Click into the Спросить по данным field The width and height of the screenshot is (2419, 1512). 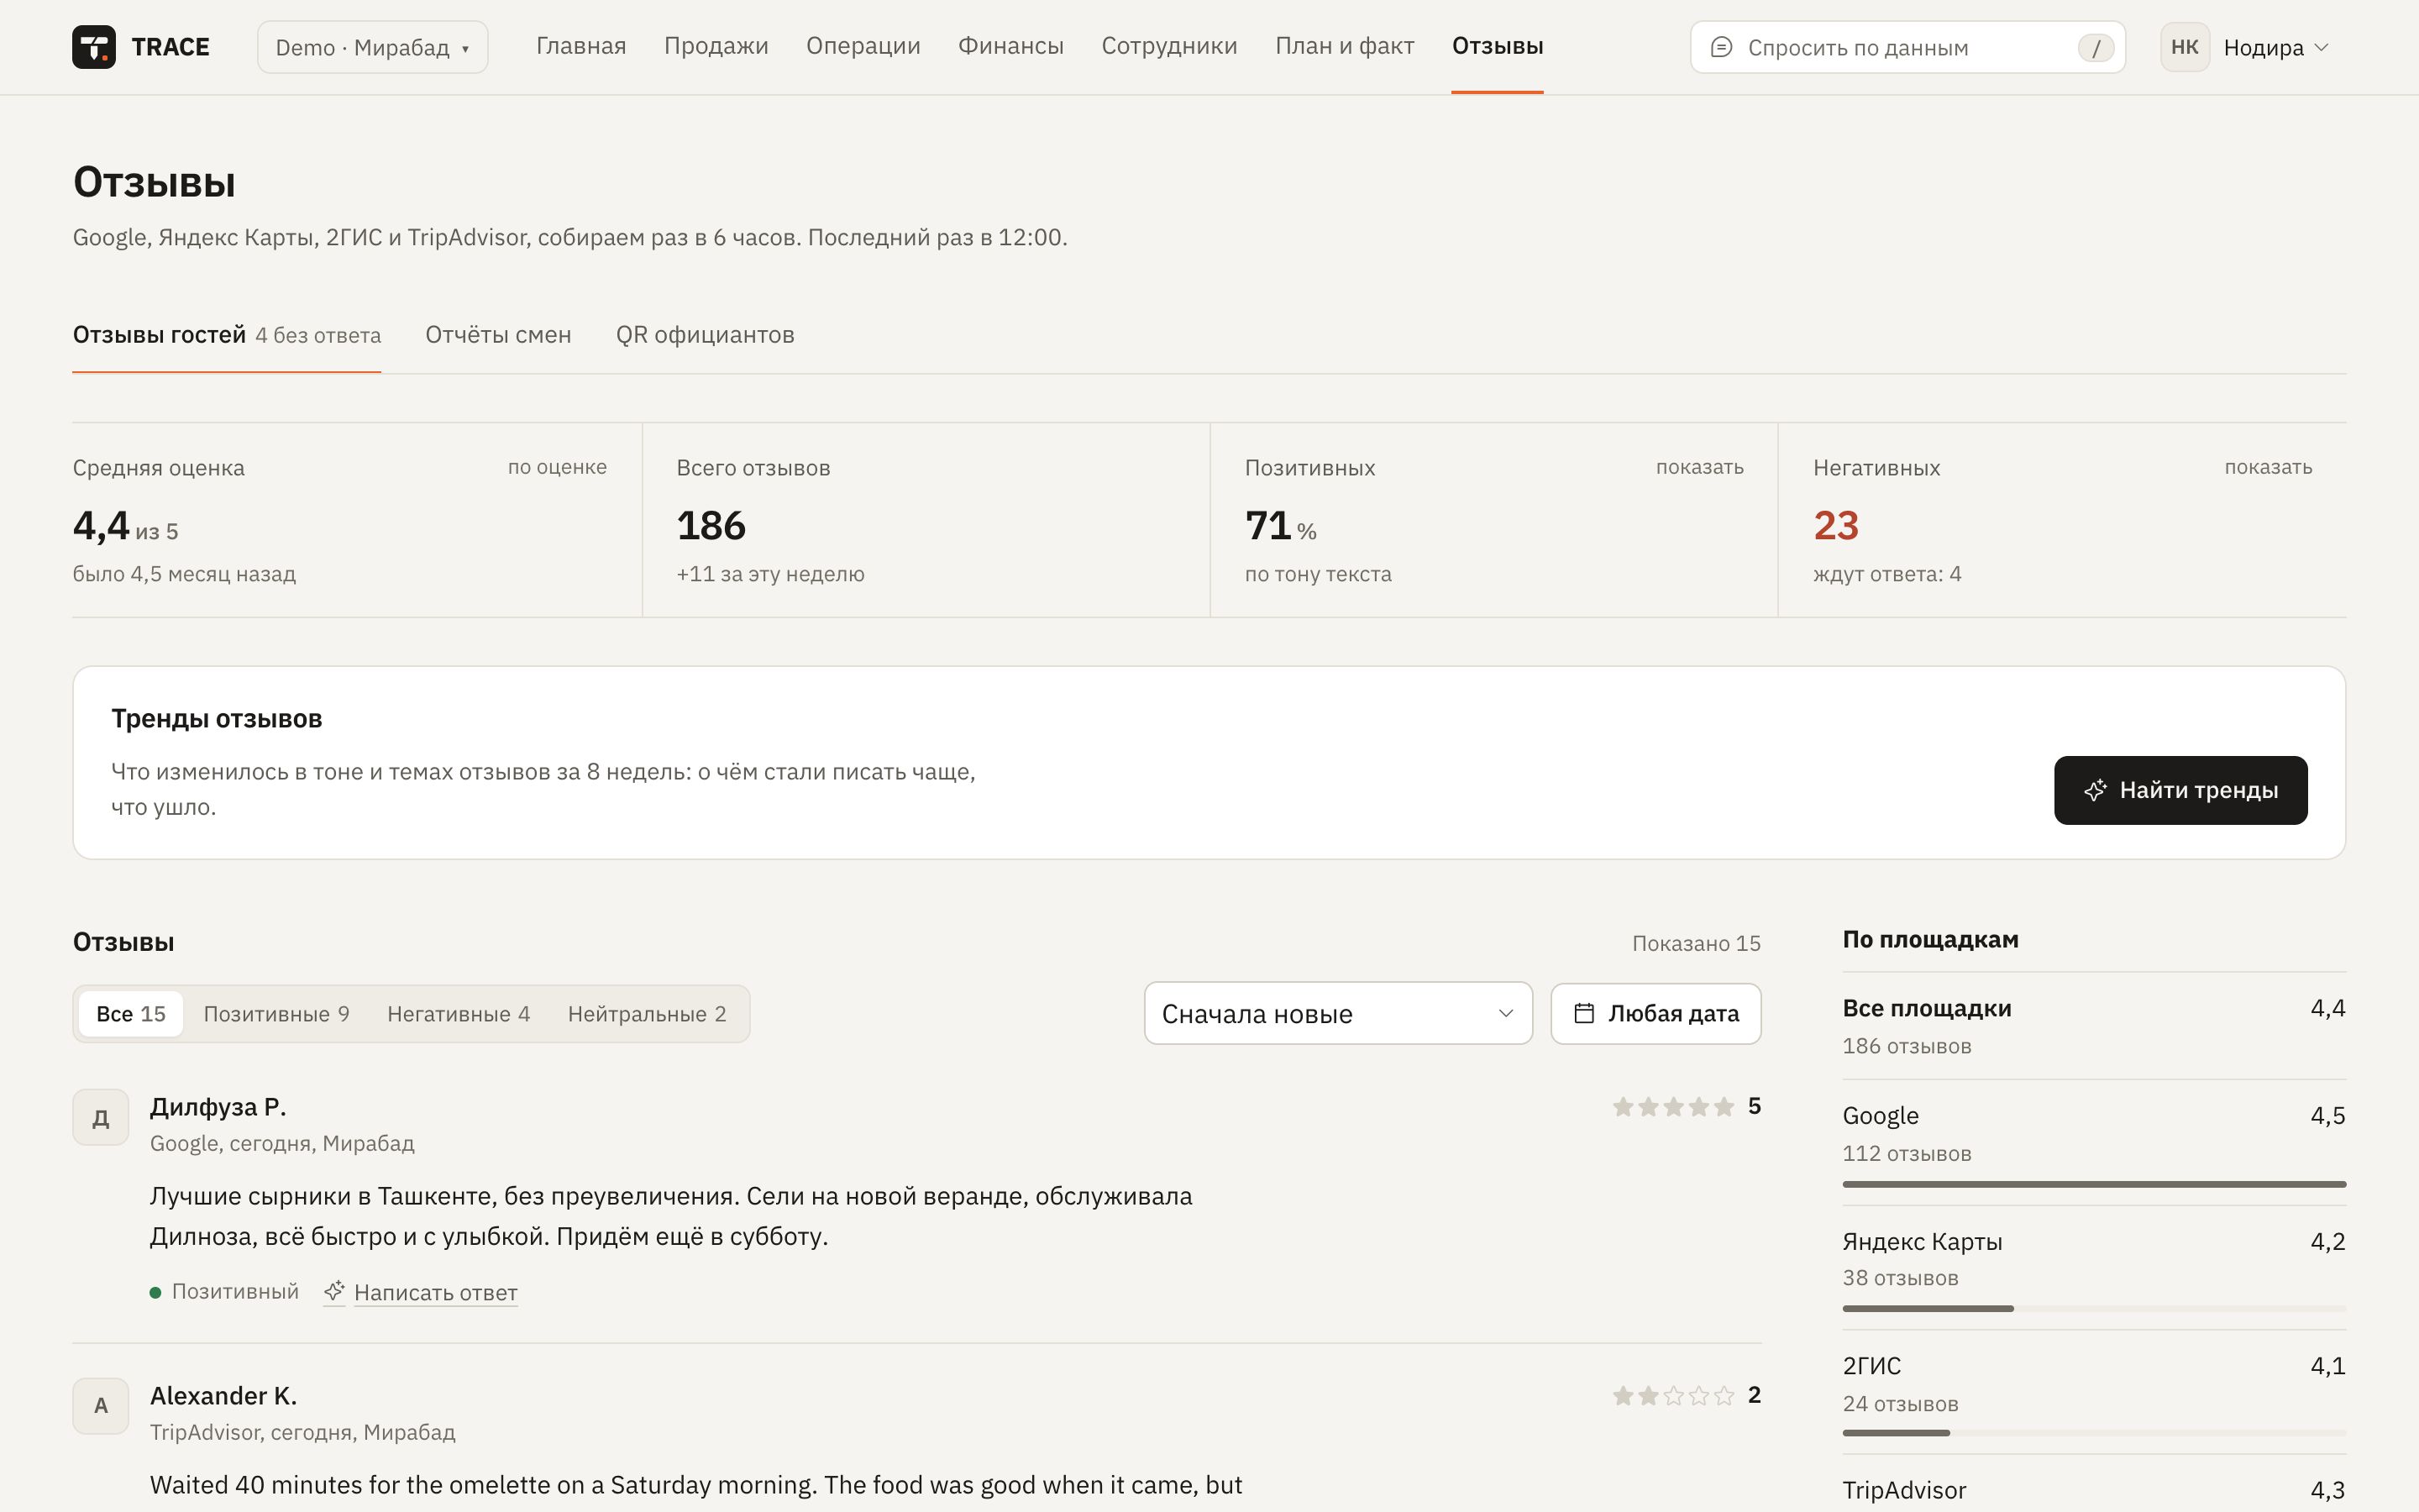click(x=1907, y=47)
